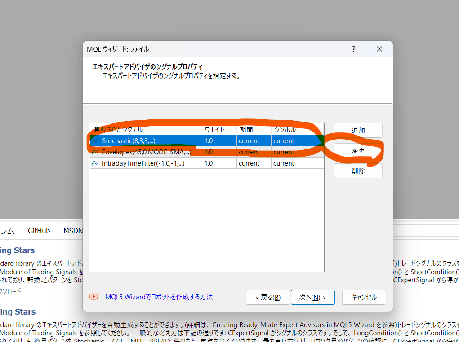The image size is (459, 342).
Task: Open the MSDN tab in background window
Action: pyautogui.click(x=73, y=231)
